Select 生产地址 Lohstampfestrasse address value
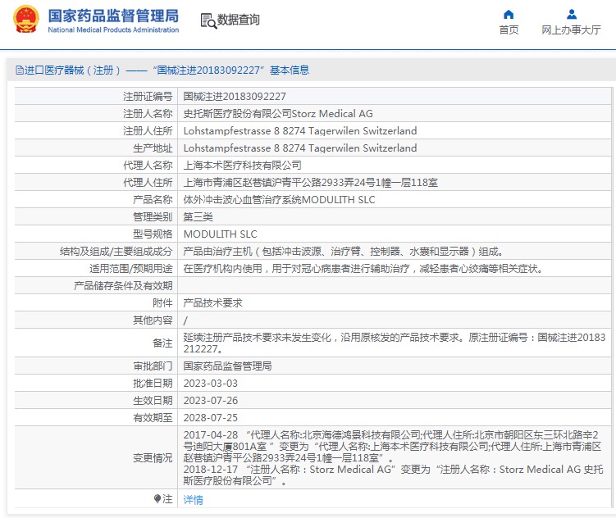The width and height of the screenshot is (616, 518). coord(300,148)
